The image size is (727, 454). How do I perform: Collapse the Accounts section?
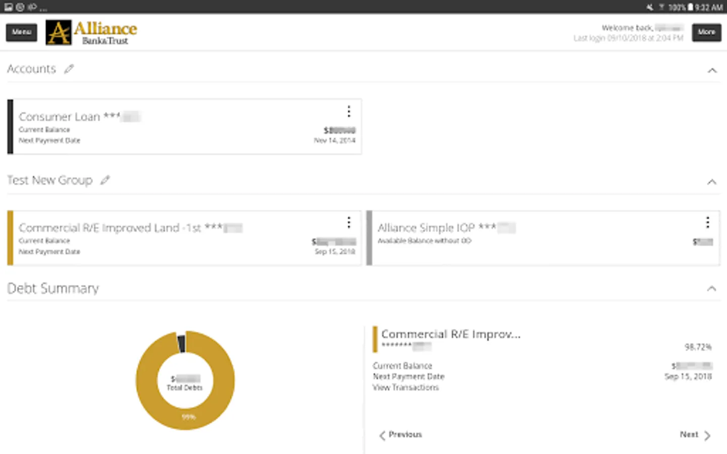[712, 71]
